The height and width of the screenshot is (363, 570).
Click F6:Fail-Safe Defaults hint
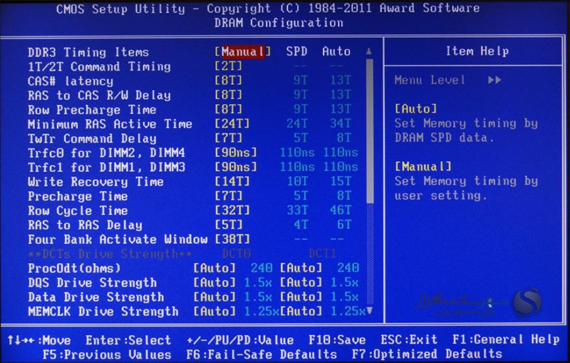pyautogui.click(x=261, y=354)
